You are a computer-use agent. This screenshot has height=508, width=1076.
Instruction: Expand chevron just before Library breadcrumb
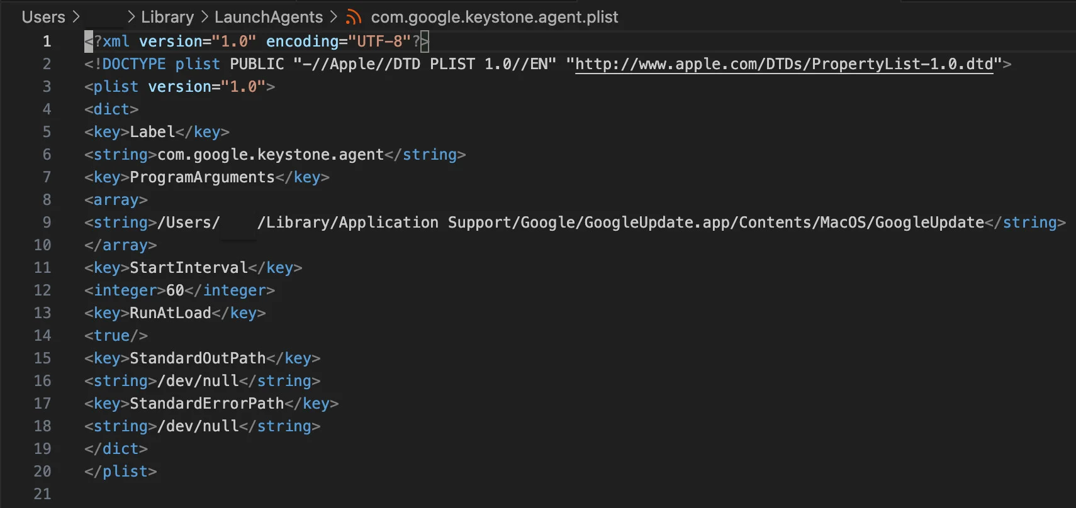click(131, 17)
